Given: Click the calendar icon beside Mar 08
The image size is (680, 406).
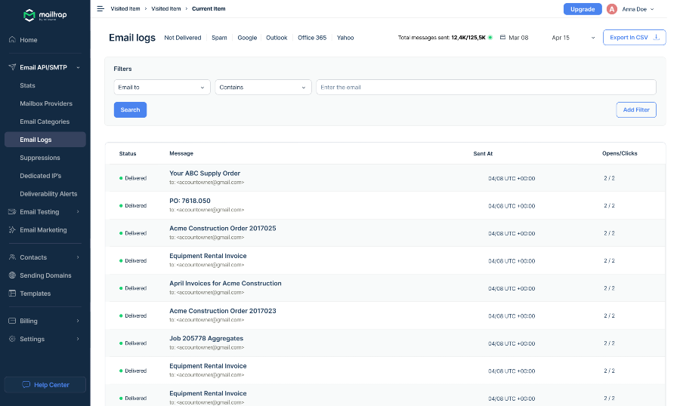Looking at the screenshot, I should 502,38.
